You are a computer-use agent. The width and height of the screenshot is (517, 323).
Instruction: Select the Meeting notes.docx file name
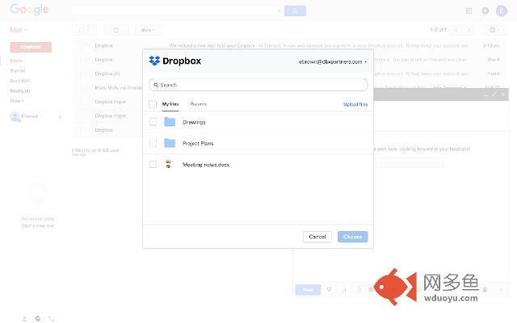click(x=206, y=165)
